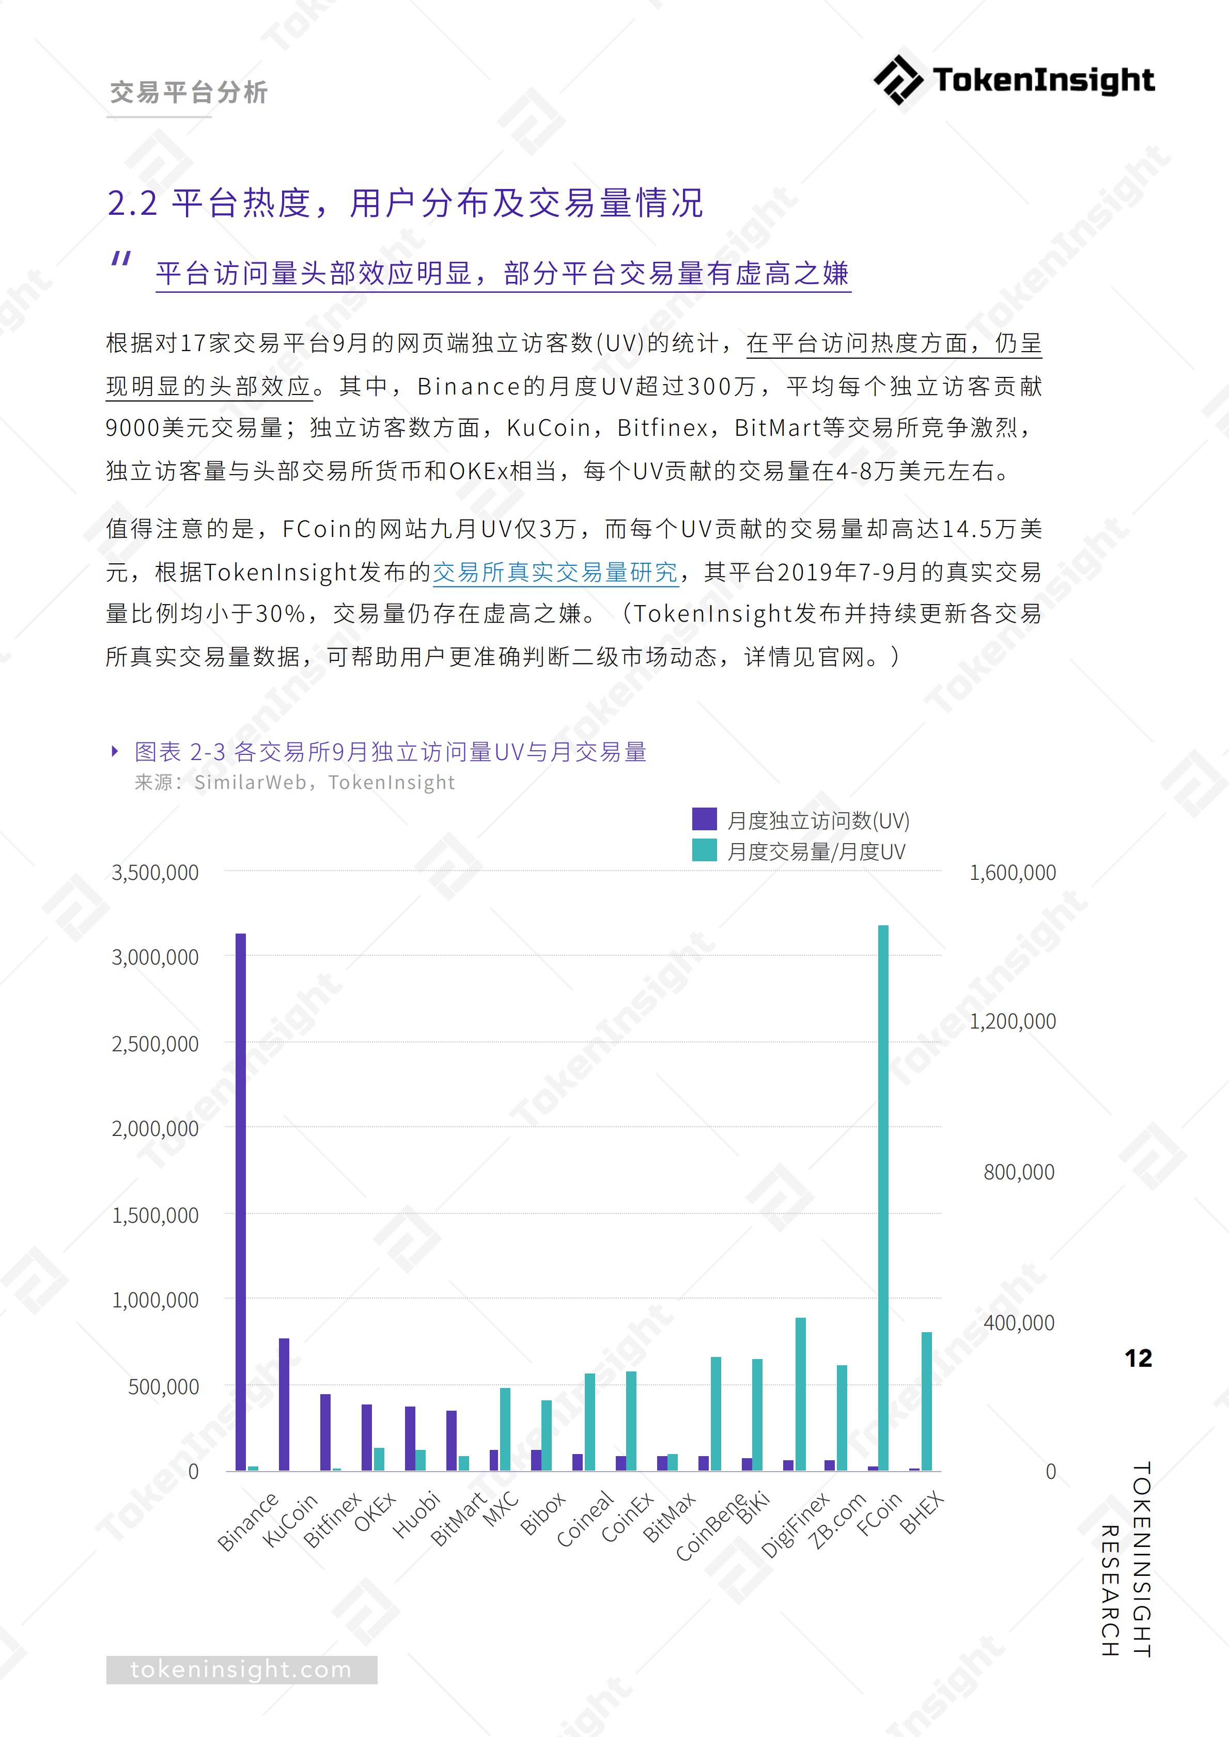Viewport: 1229px width, 1737px height.
Task: Click the BitMart axis label
Action: pos(458,1519)
